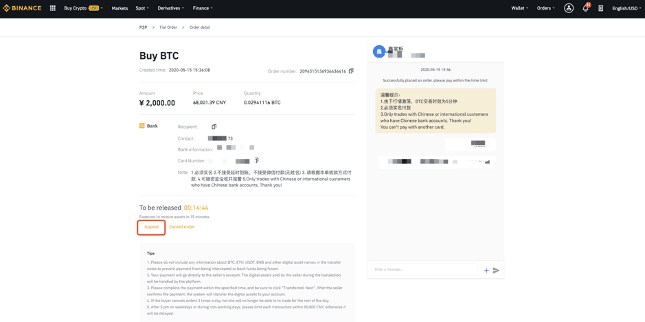Click the yellow chat notice message

(x=435, y=111)
